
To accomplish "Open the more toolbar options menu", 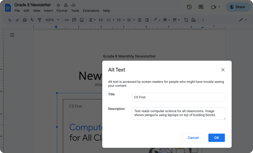I will pyautogui.click(x=203, y=20).
